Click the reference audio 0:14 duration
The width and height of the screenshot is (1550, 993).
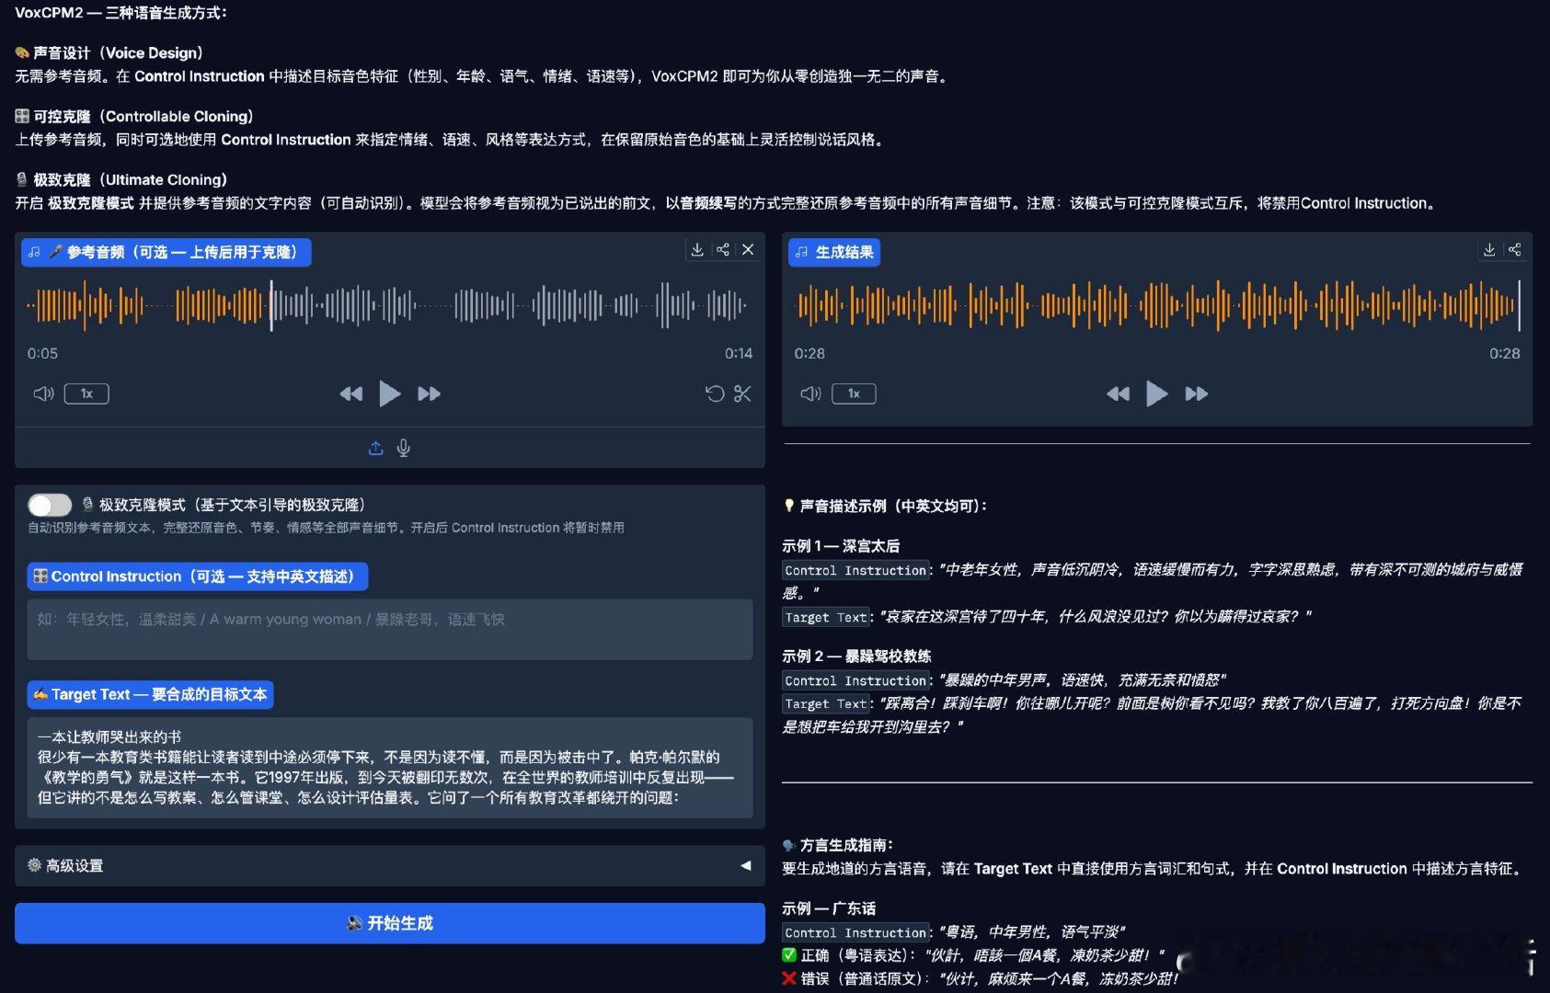pos(739,353)
